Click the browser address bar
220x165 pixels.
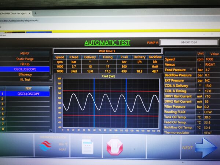coord(73,21)
